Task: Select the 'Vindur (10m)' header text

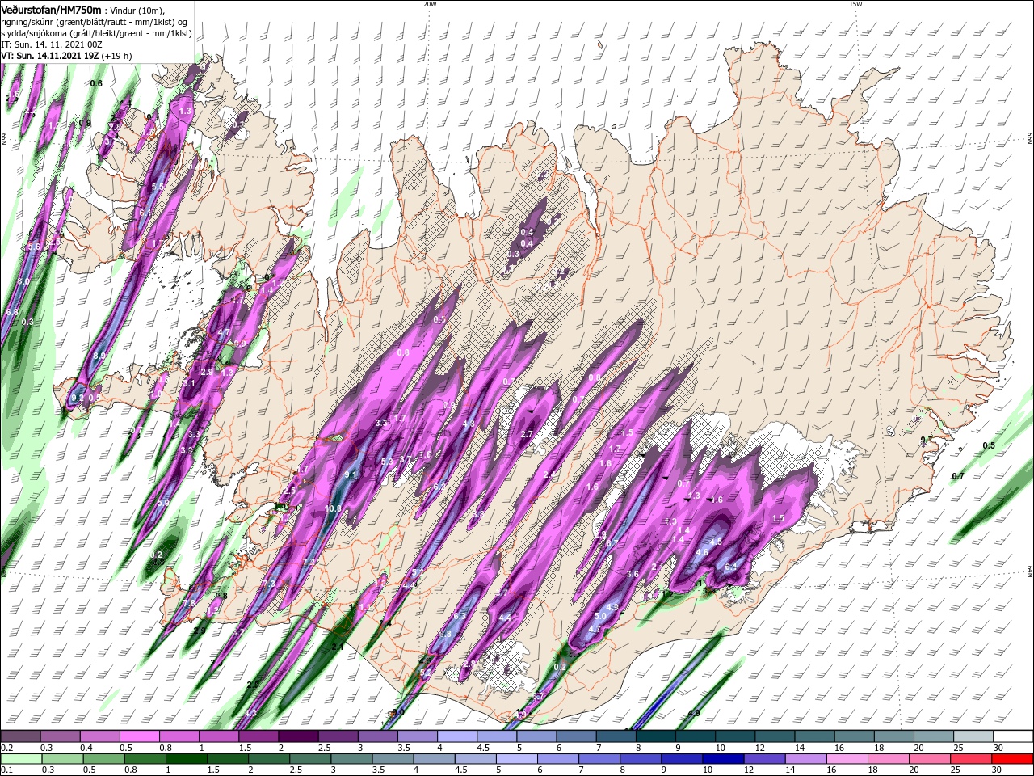Action: (137, 10)
